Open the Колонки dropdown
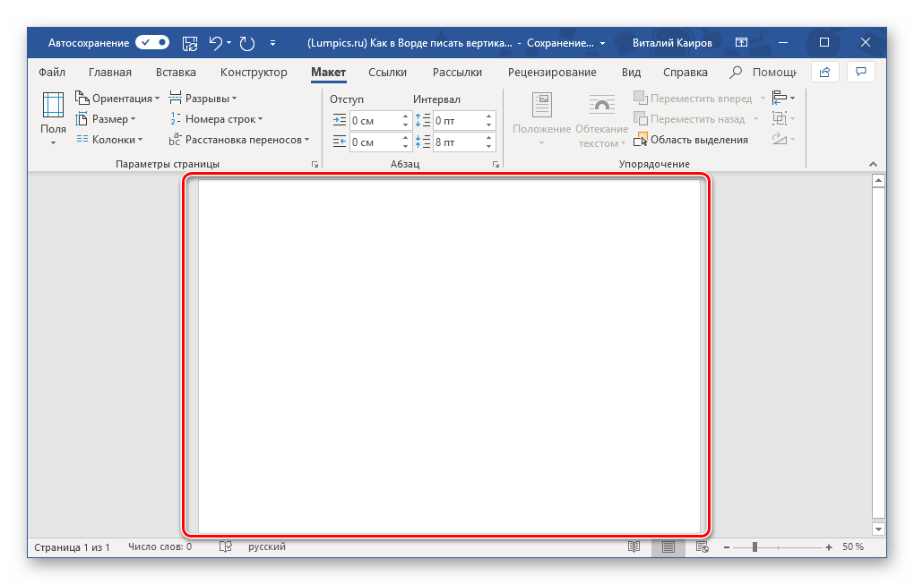Image resolution: width=914 pixels, height=585 pixels. (x=110, y=139)
